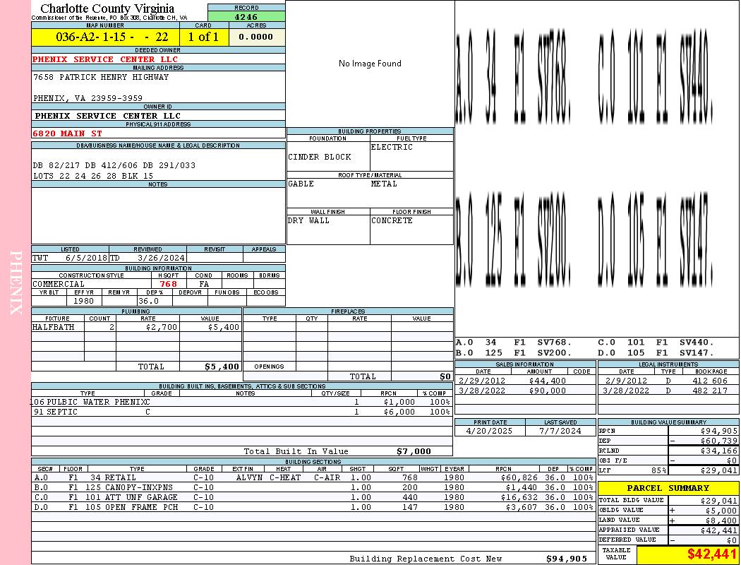Click the CONCRETE floor finish value
This screenshot has height=565, width=741.
pos(392,220)
